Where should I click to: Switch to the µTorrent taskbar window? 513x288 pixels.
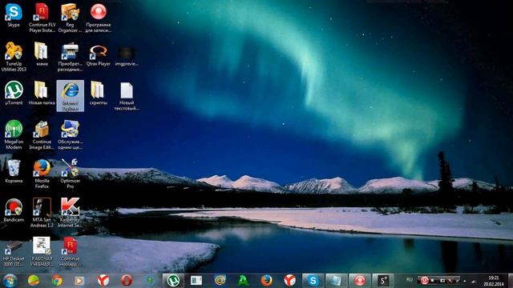pyautogui.click(x=173, y=281)
